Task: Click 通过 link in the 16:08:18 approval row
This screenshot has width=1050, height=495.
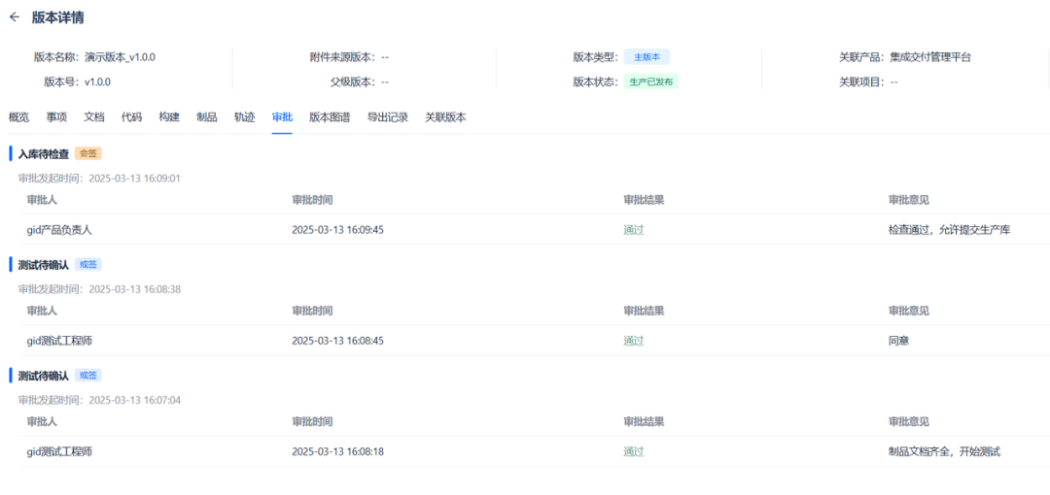Action: [x=633, y=451]
